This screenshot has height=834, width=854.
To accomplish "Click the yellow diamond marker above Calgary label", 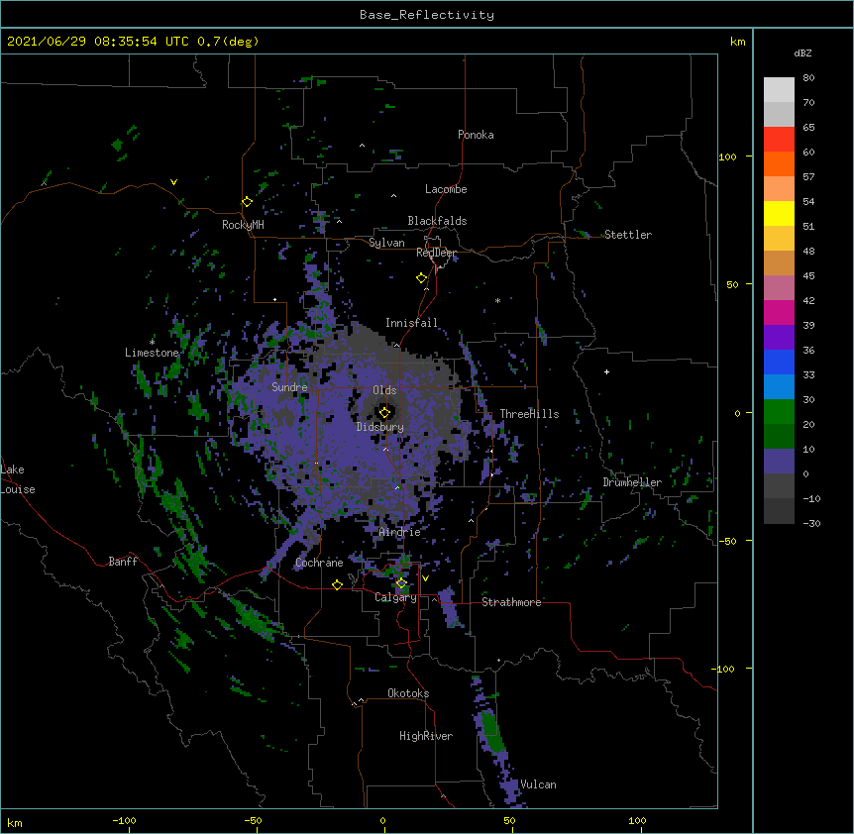I will pos(401,583).
